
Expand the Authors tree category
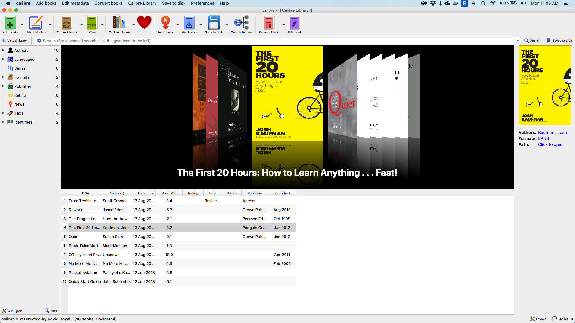pos(3,50)
